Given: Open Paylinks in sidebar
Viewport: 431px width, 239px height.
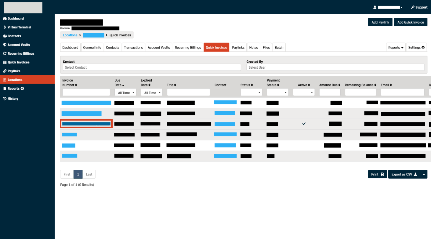Looking at the screenshot, I should 12,71.
